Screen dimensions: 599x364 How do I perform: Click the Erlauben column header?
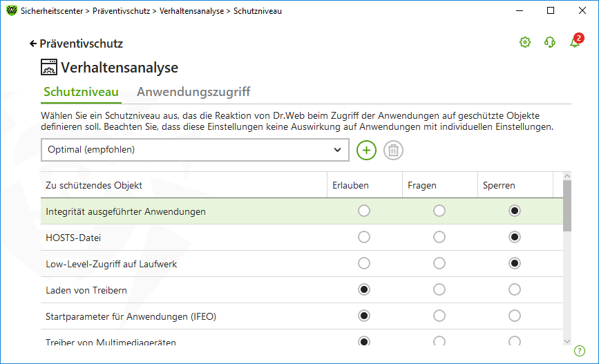[364, 185]
